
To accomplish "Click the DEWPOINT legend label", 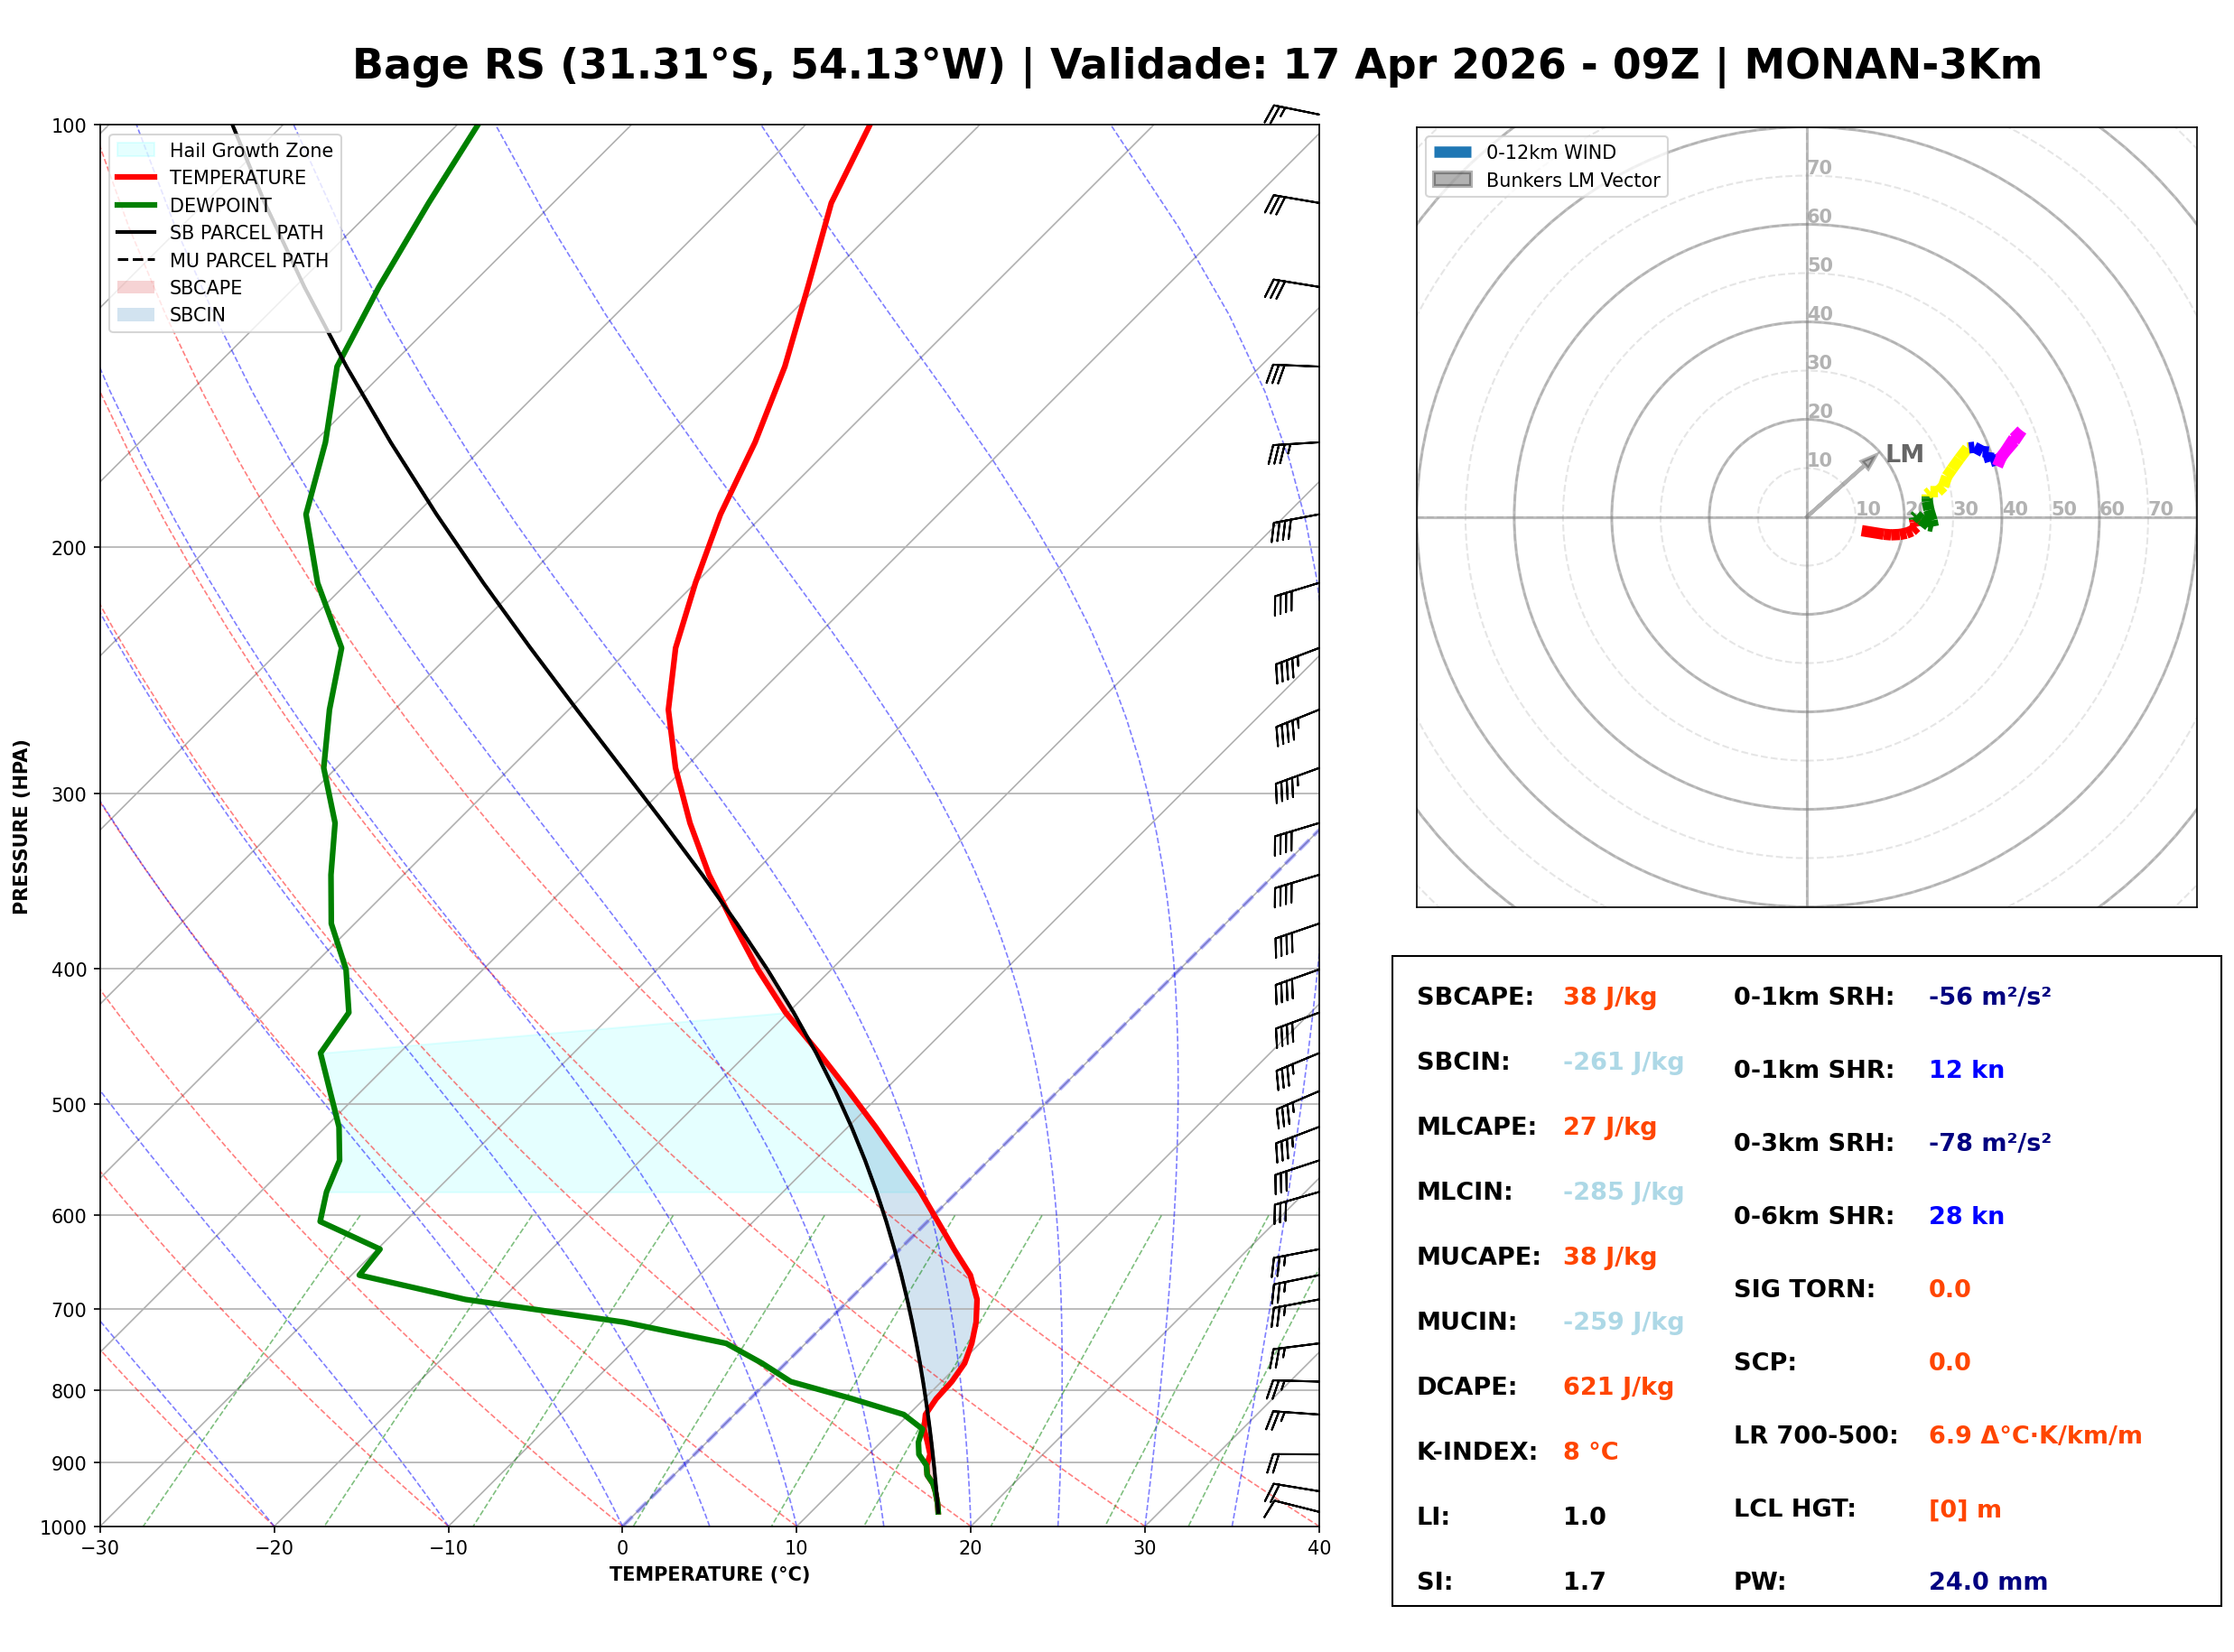I will 220,205.
